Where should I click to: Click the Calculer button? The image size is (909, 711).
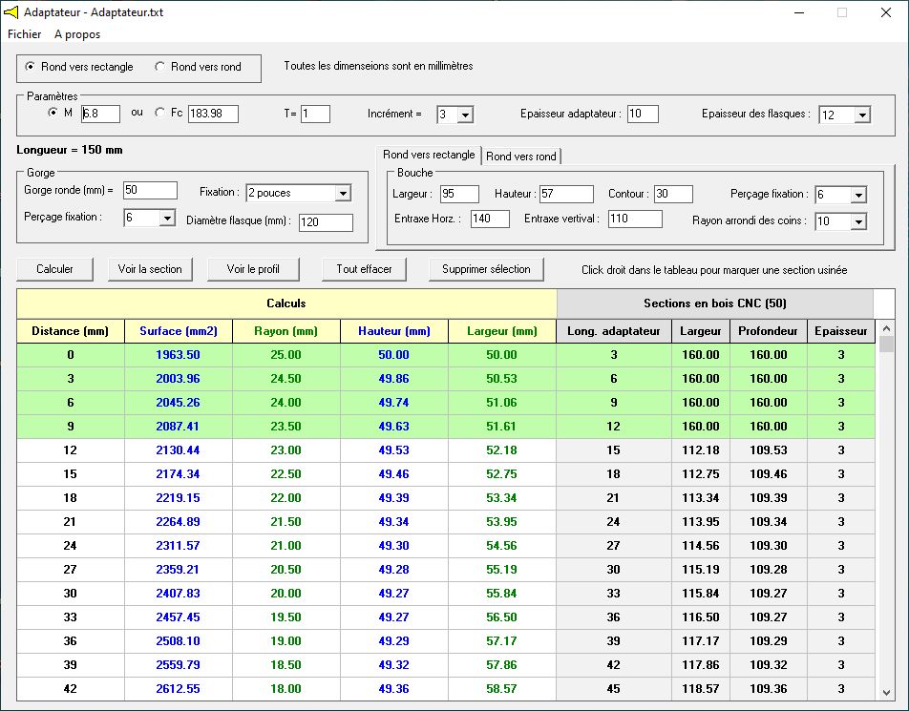(x=54, y=269)
